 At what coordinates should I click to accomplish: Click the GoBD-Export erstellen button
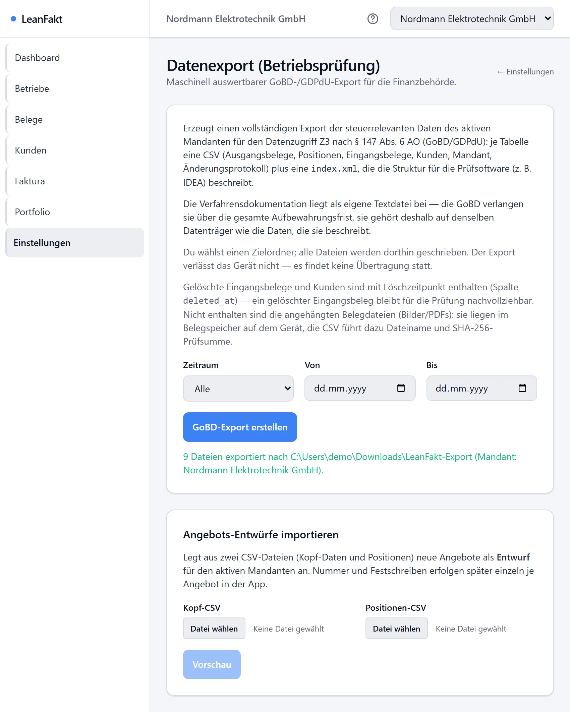[240, 427]
